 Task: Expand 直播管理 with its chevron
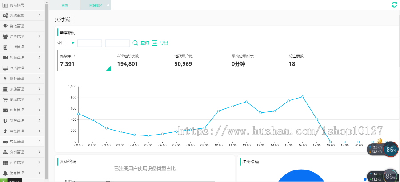tap(39, 68)
